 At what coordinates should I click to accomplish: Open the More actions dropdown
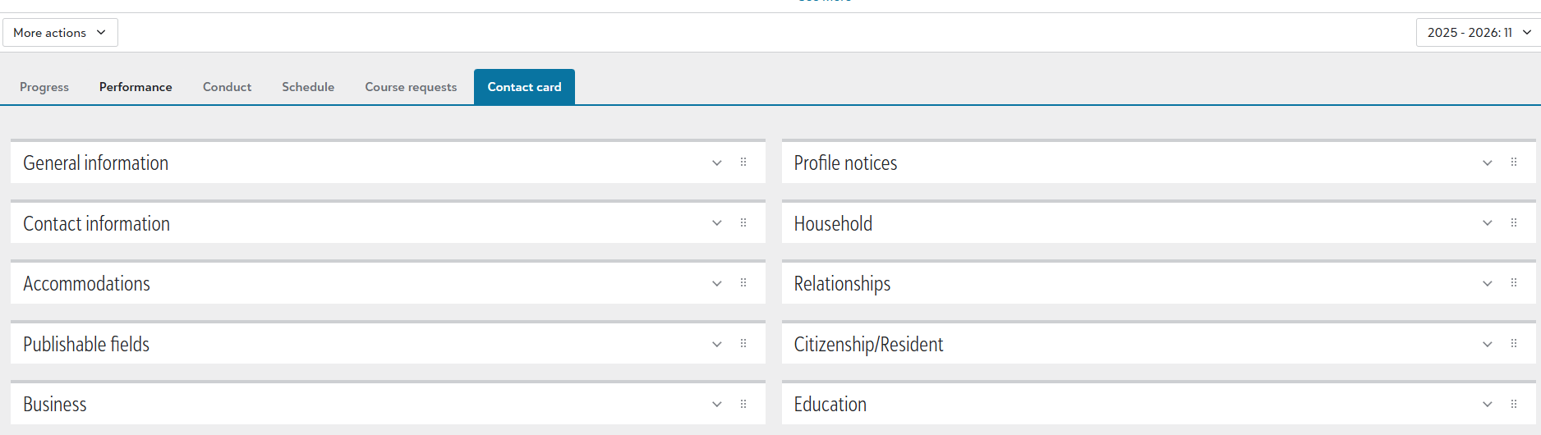pyautogui.click(x=60, y=33)
